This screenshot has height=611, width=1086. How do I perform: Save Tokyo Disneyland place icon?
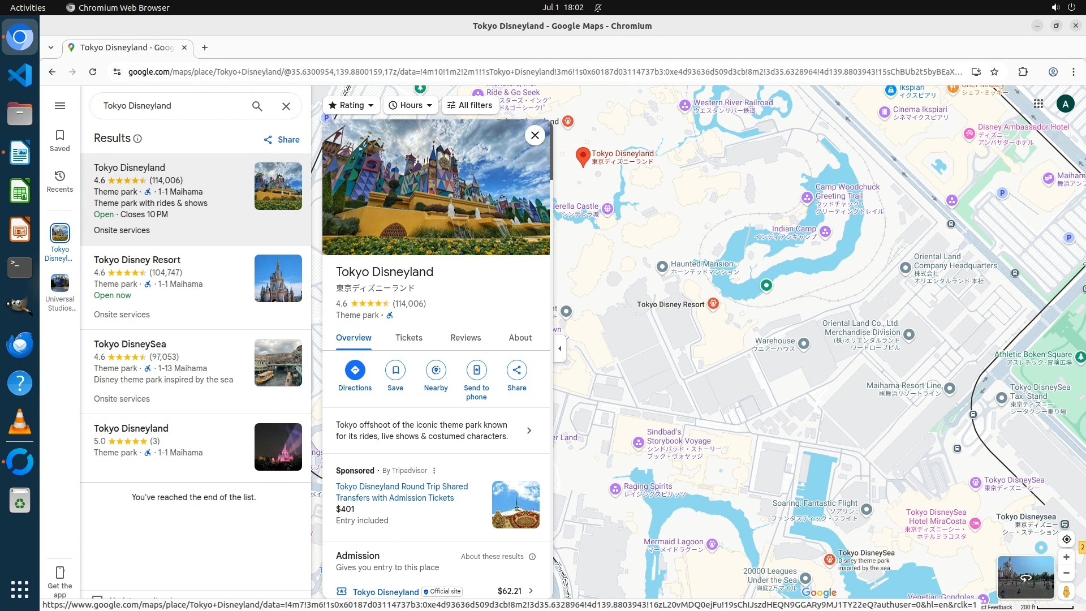tap(395, 370)
